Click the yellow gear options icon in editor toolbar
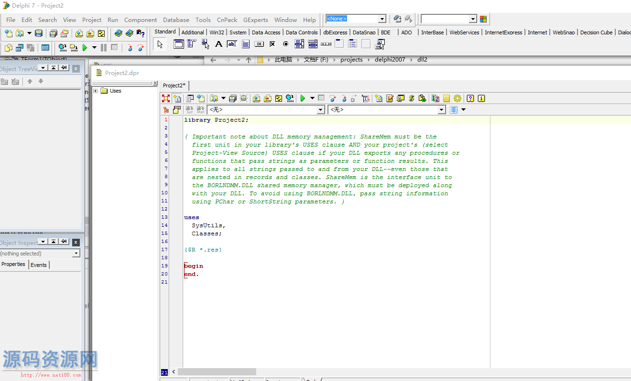 pos(457,98)
